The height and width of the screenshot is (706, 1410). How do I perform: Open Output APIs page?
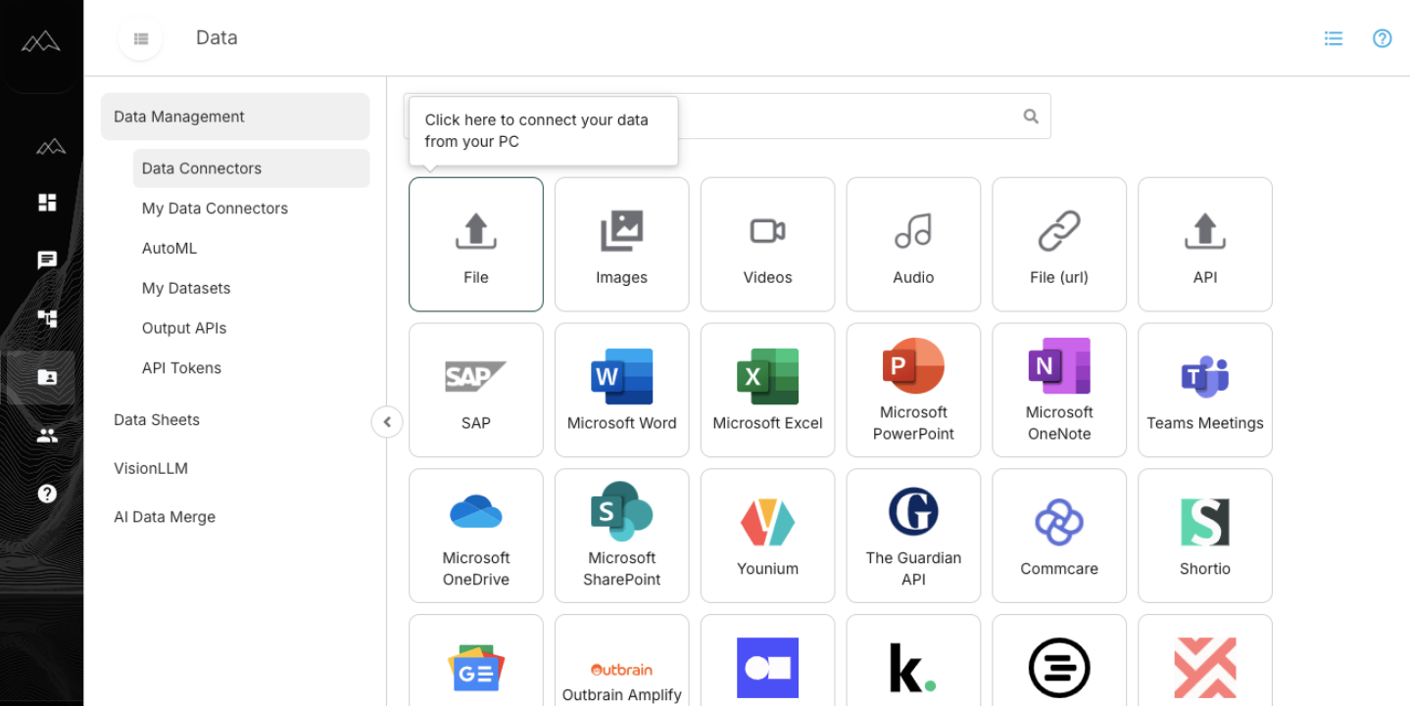pos(184,328)
